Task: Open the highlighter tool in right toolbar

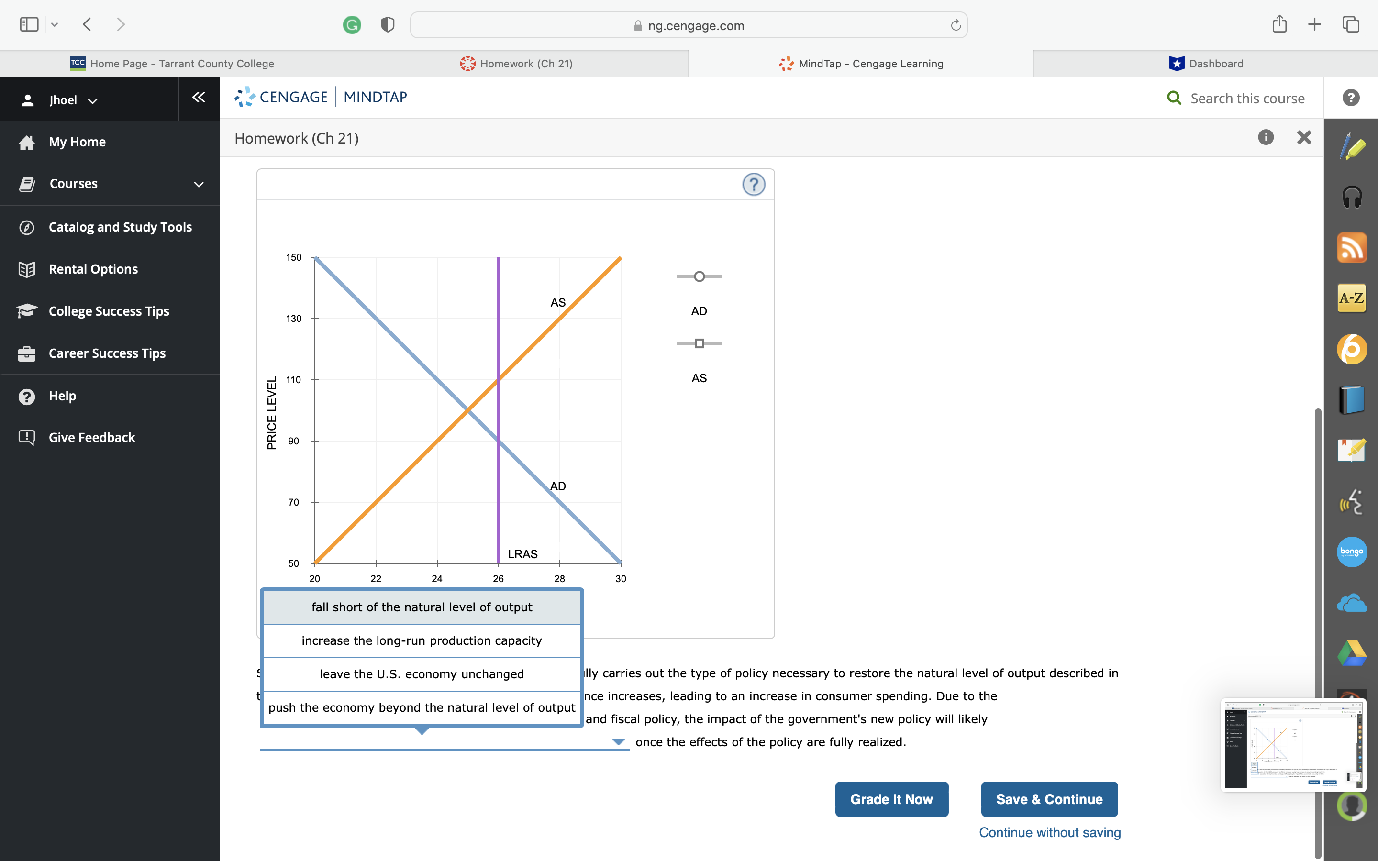Action: pyautogui.click(x=1352, y=147)
